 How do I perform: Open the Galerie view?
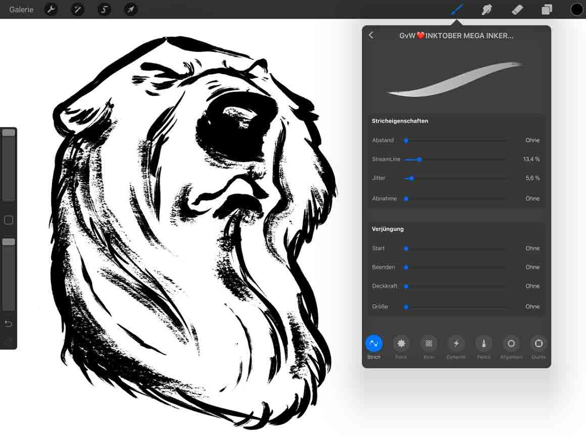click(21, 9)
